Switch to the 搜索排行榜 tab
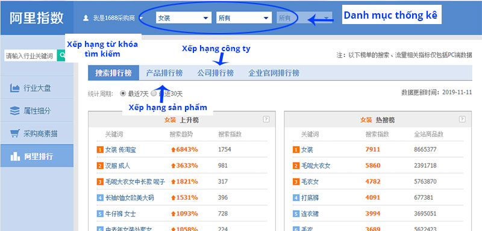 tap(113, 73)
